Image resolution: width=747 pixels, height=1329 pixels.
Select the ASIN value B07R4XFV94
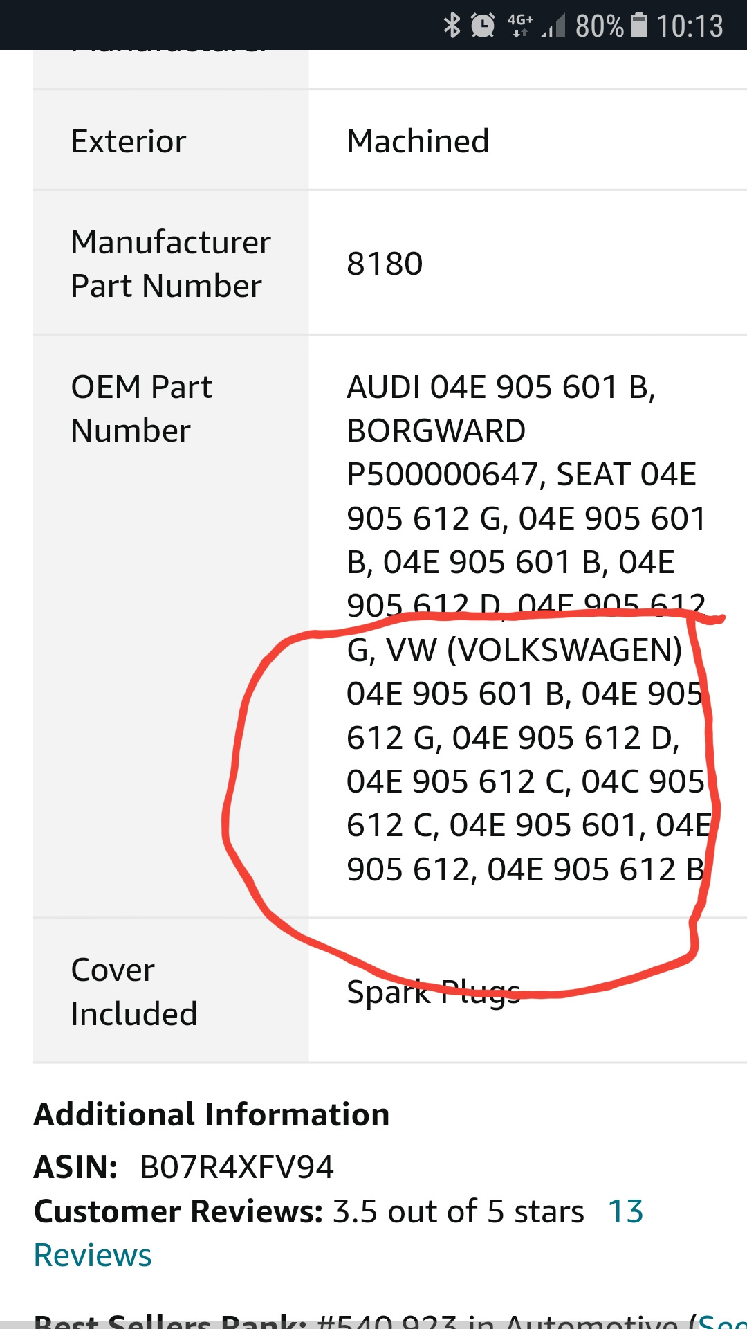[235, 1166]
